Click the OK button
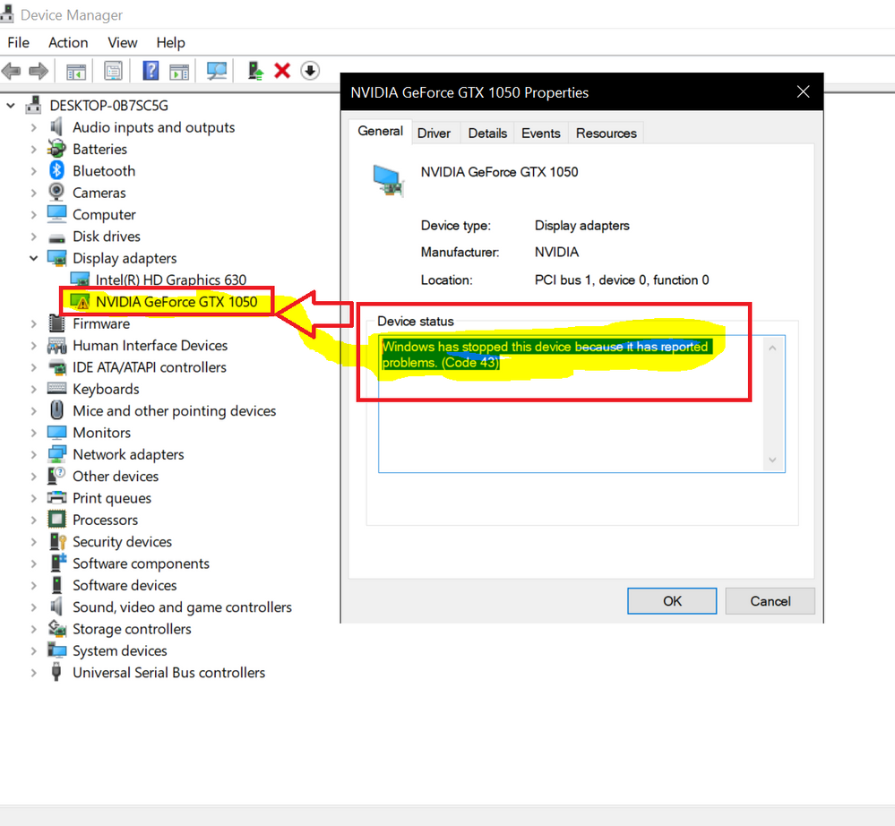Image resolution: width=895 pixels, height=826 pixels. coord(672,601)
